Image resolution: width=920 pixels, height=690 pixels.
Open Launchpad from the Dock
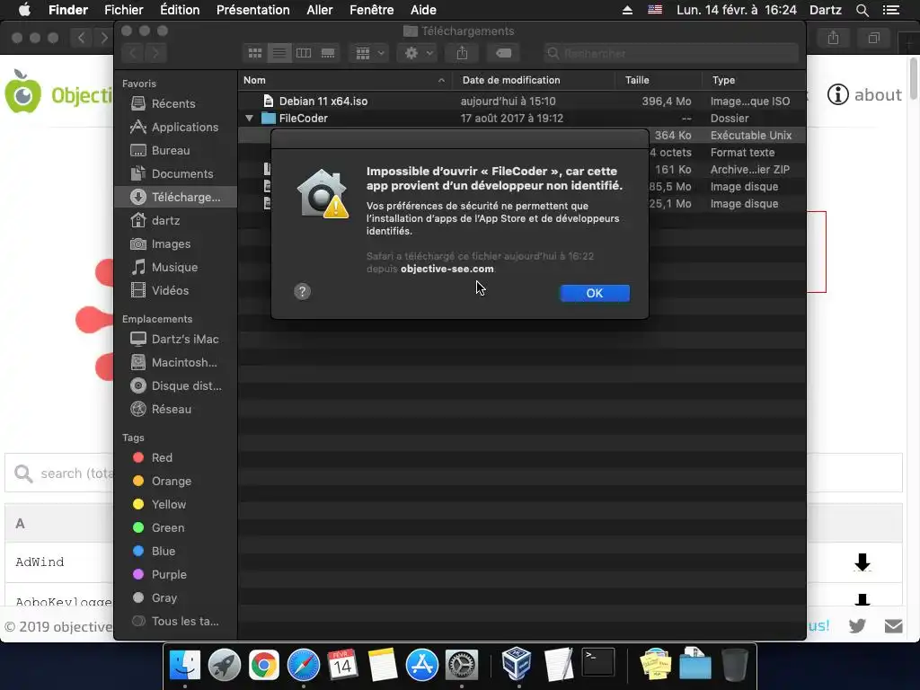point(224,666)
